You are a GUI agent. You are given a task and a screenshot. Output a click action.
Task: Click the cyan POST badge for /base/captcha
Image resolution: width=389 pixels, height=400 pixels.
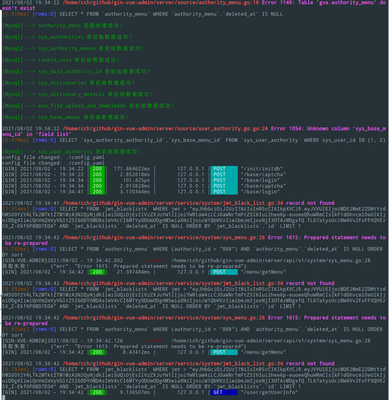click(219, 174)
